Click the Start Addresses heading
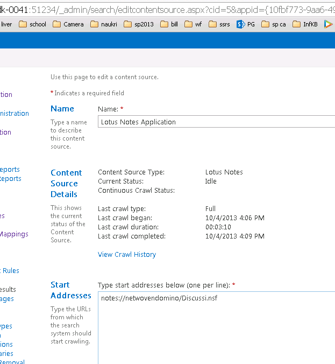Screen dimensions: 335x364 (x=70, y=290)
